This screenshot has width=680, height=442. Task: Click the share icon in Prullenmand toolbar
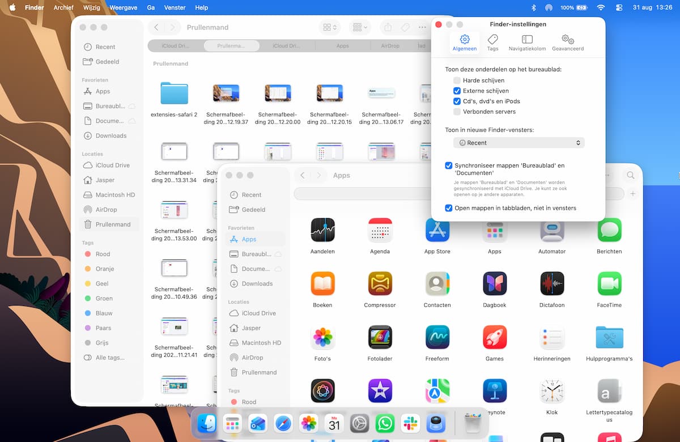coord(388,27)
